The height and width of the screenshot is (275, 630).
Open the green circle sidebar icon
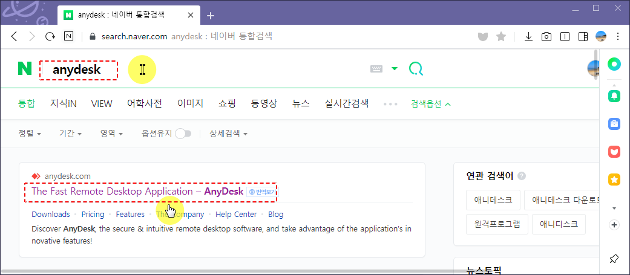point(614,64)
